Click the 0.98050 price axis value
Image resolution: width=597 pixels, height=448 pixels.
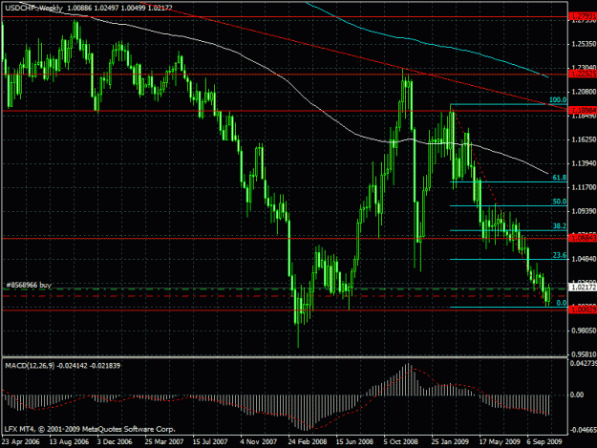click(x=584, y=331)
